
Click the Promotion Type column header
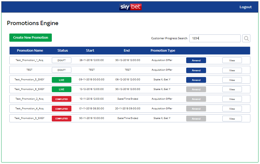coord(163,50)
